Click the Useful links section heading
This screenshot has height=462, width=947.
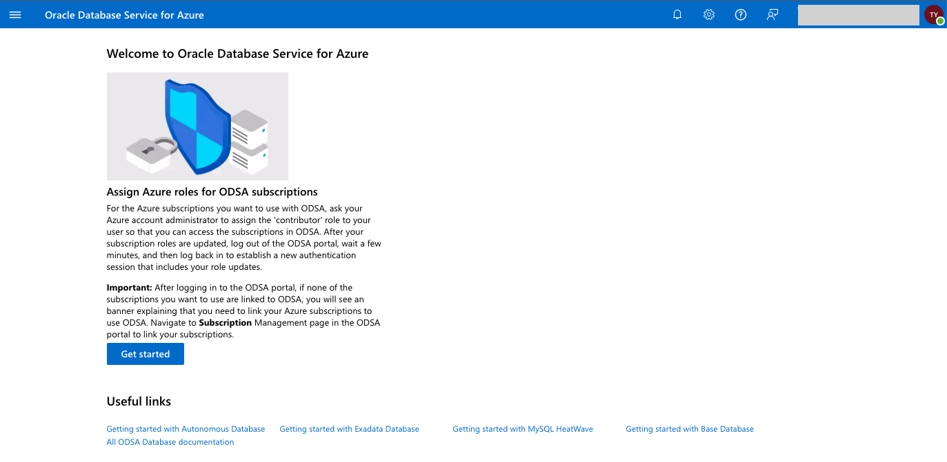pyautogui.click(x=139, y=401)
